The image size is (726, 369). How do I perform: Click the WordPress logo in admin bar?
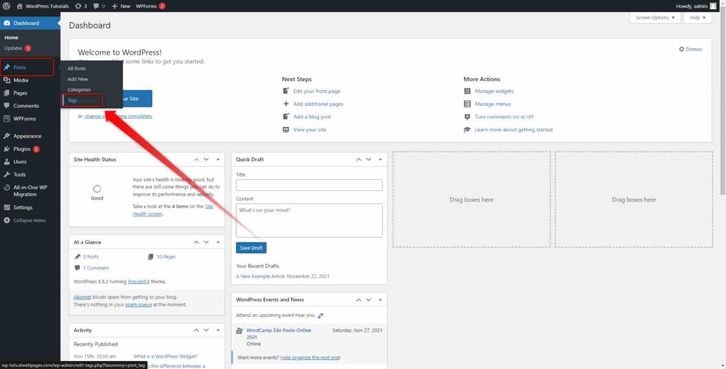6,6
